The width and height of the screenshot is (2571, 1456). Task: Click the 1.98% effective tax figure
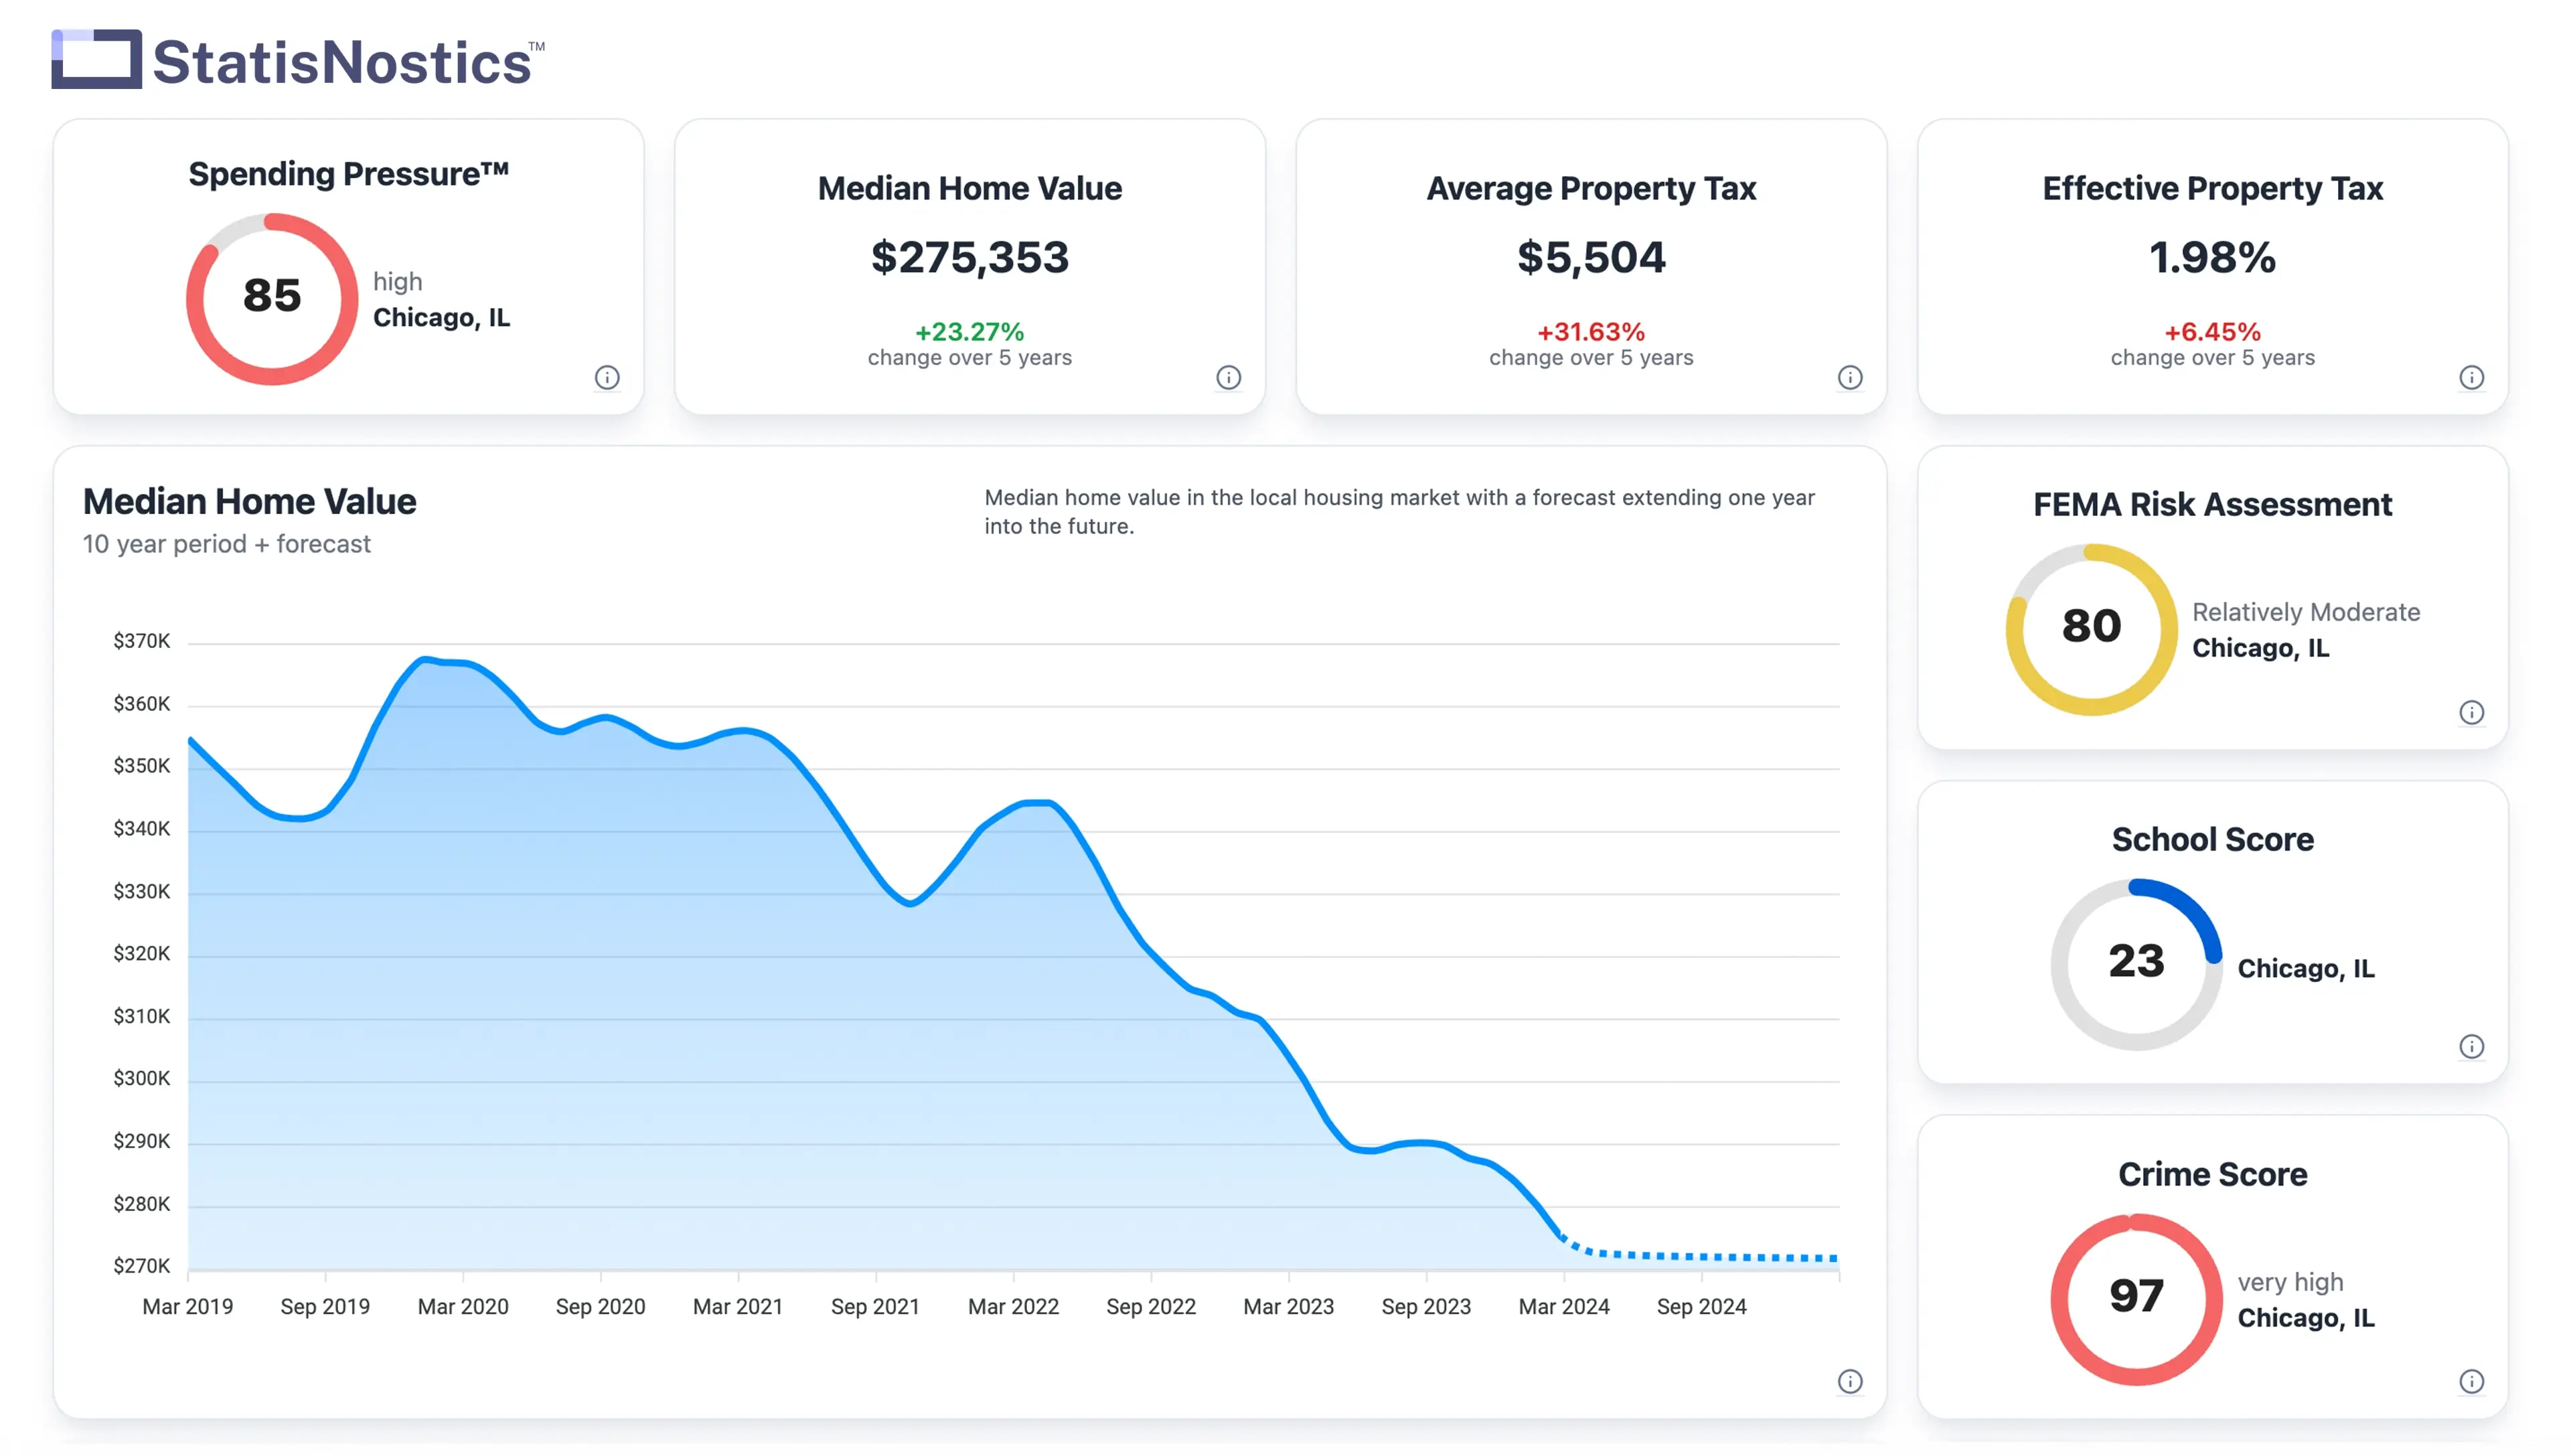[2211, 257]
